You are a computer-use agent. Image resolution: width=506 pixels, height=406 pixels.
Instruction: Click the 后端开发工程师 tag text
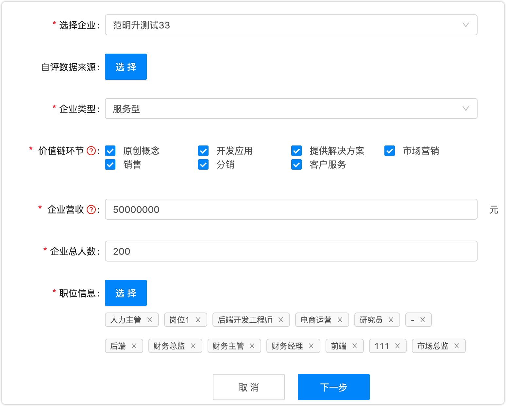tap(245, 320)
